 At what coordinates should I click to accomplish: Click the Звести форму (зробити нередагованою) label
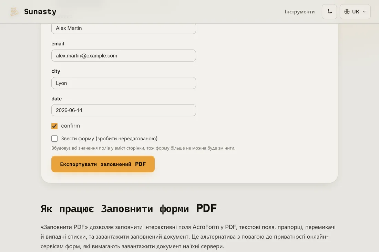(x=109, y=139)
